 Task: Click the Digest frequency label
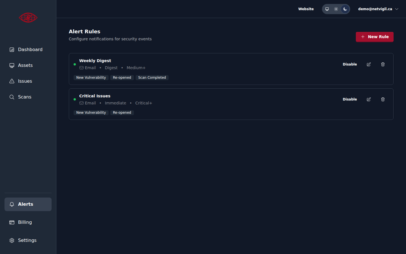pos(111,68)
